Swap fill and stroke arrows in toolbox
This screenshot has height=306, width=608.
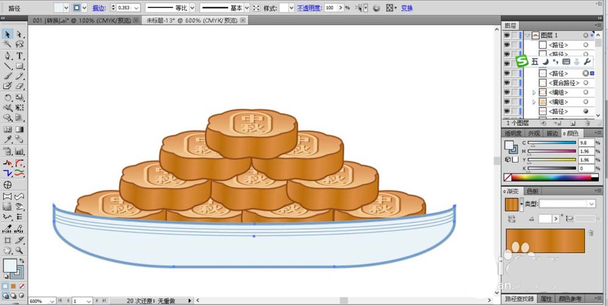tap(22, 261)
